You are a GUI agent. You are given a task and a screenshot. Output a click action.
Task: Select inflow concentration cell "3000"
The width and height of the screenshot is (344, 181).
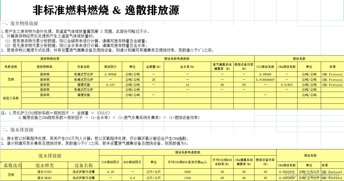coord(187,172)
